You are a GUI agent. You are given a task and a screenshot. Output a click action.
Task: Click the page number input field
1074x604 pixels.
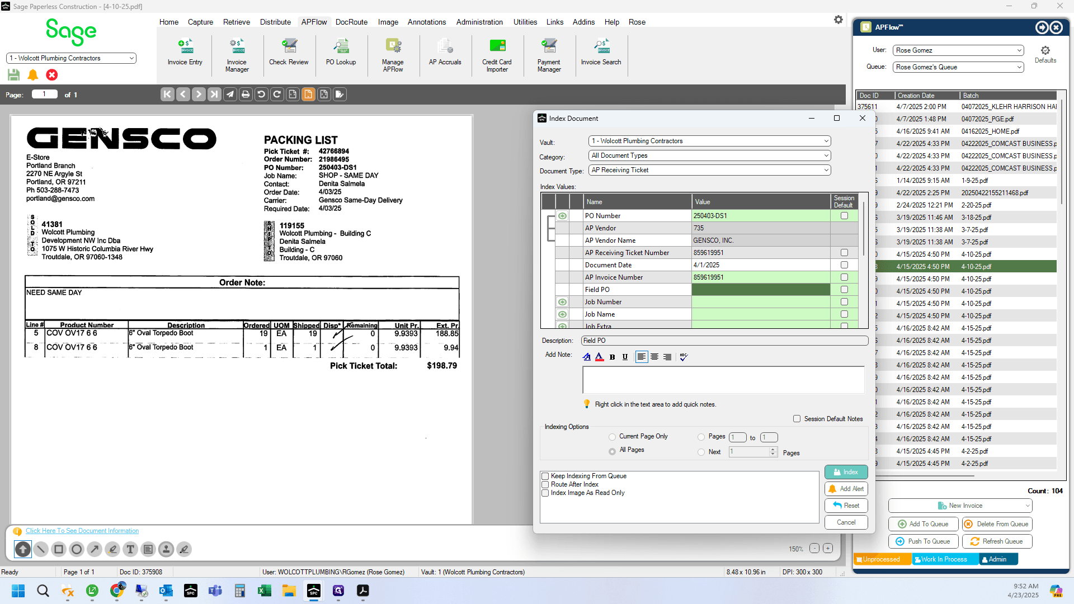pyautogui.click(x=45, y=94)
